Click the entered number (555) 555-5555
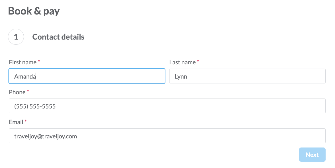Viewport: 335px width, 168px height. click(35, 106)
